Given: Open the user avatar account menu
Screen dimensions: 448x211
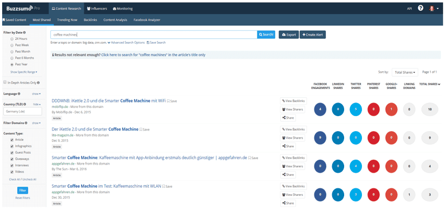Looking at the screenshot, I should coord(434,9).
